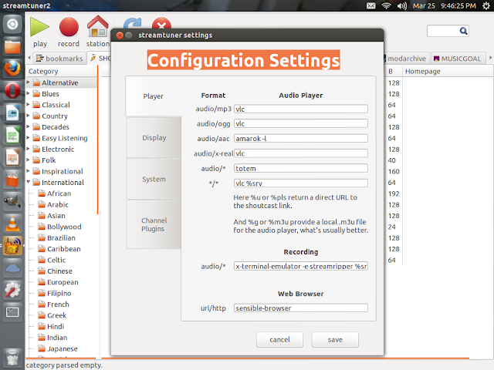Expand the Decades category

coord(28,126)
